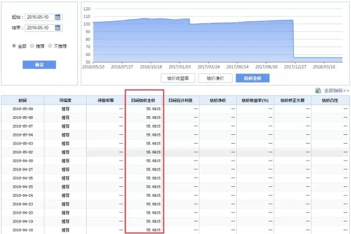Select the 不推荐 radio button

point(50,45)
